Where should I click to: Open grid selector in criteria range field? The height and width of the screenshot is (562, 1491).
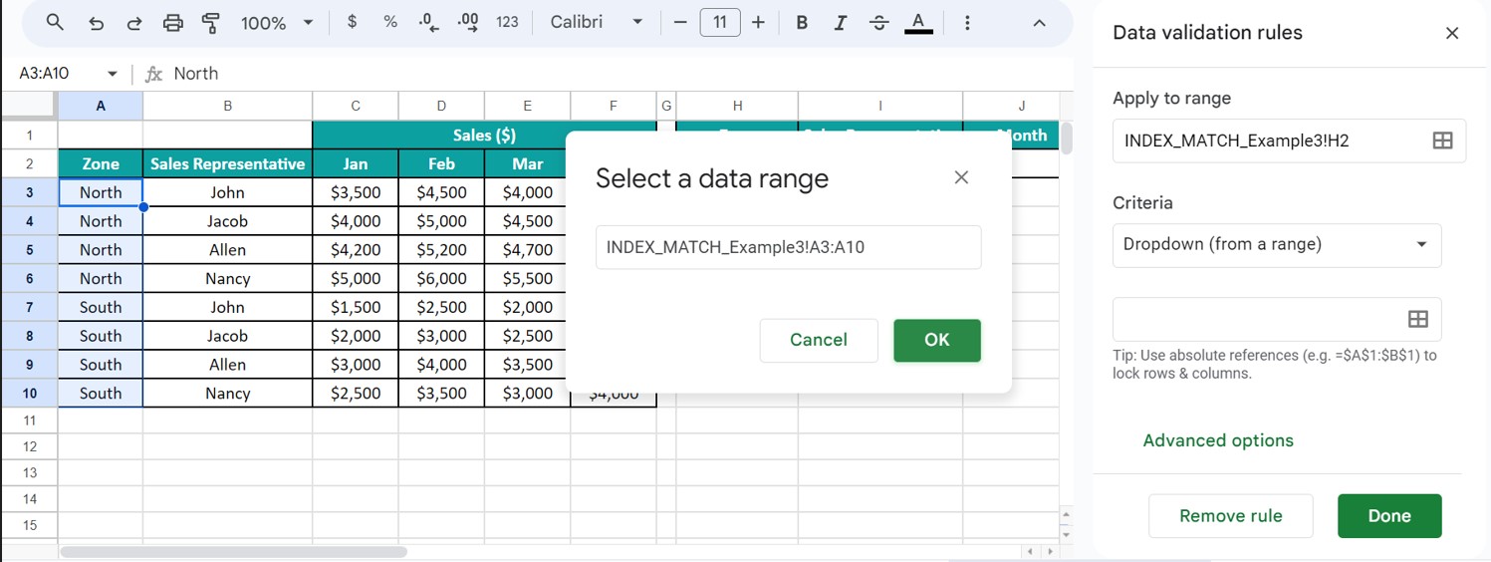pyautogui.click(x=1417, y=319)
